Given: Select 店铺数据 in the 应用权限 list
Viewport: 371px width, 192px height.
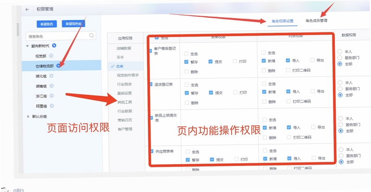Looking at the screenshot, I should click(123, 48).
